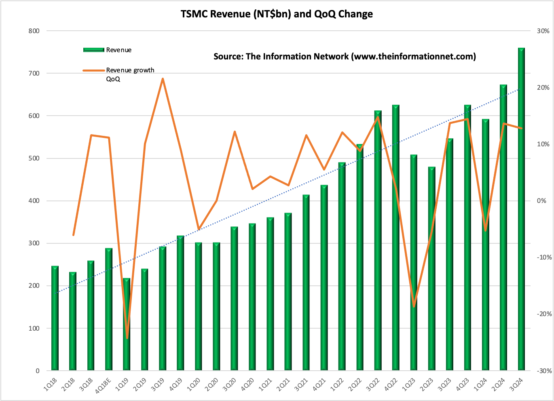Image resolution: width=554 pixels, height=401 pixels.
Task: Click the x-axis label '3Q20'
Action: pyautogui.click(x=229, y=383)
